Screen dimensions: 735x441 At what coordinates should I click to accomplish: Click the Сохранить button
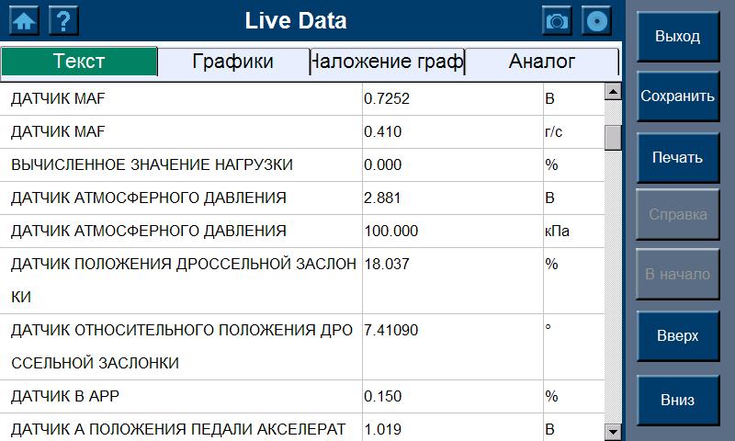pos(677,96)
